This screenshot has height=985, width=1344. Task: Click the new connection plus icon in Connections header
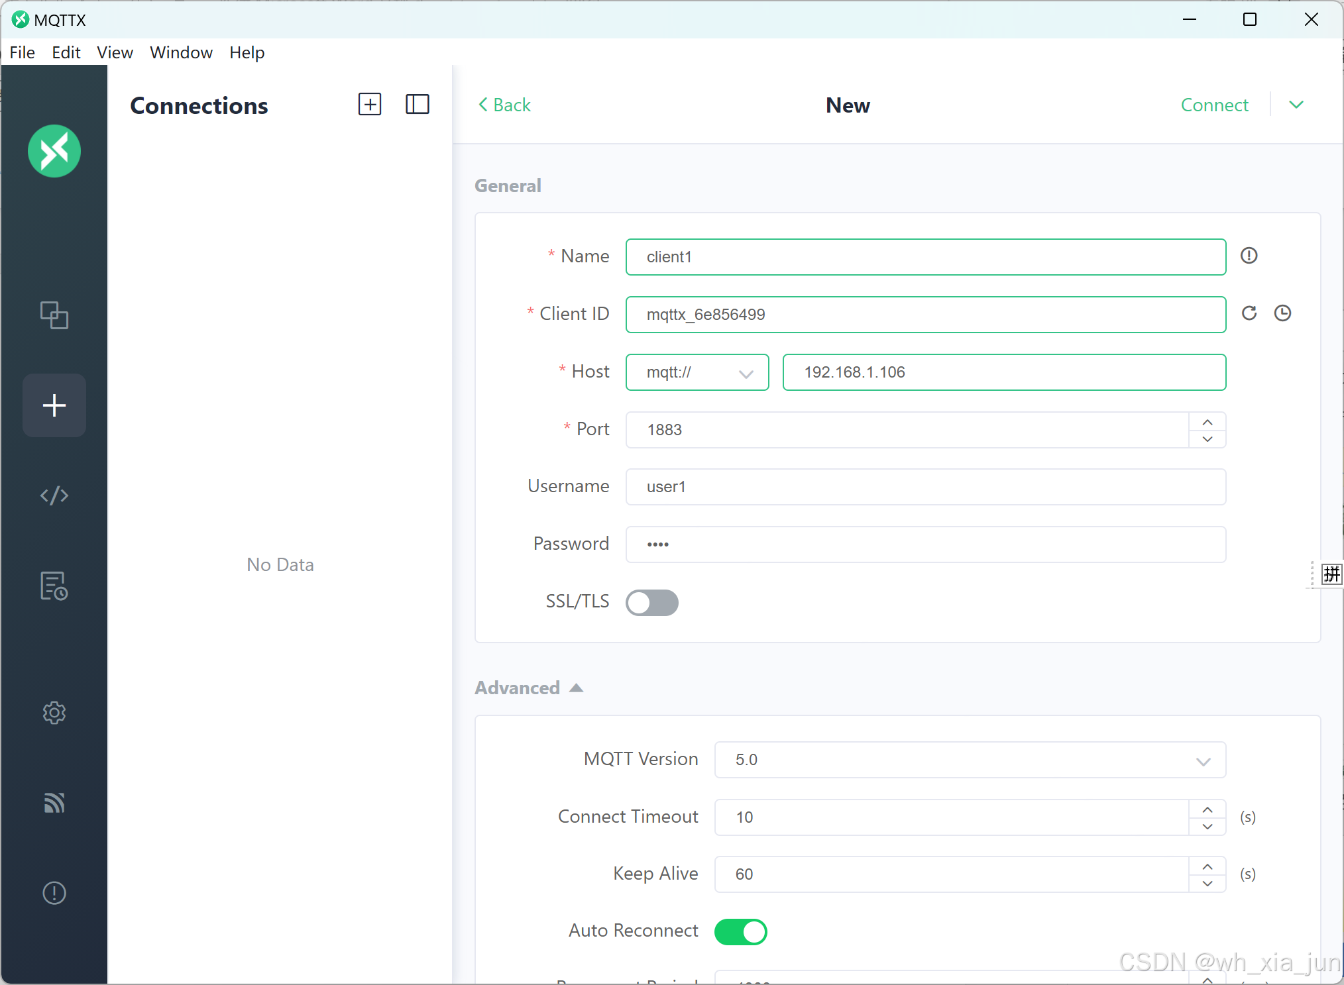click(370, 105)
